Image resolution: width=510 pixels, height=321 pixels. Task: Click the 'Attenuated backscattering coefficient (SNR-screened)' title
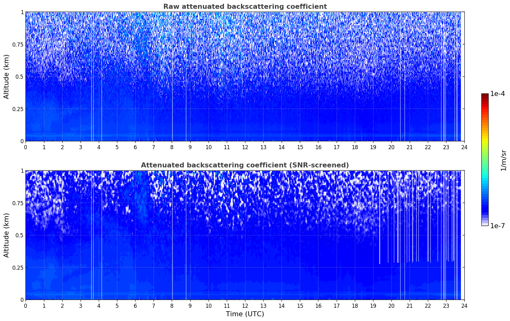pos(245,165)
